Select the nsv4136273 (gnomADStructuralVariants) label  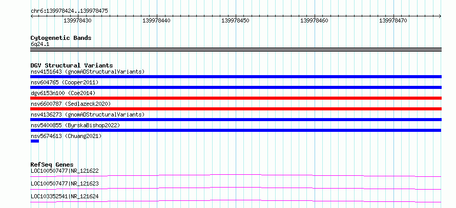click(88, 114)
